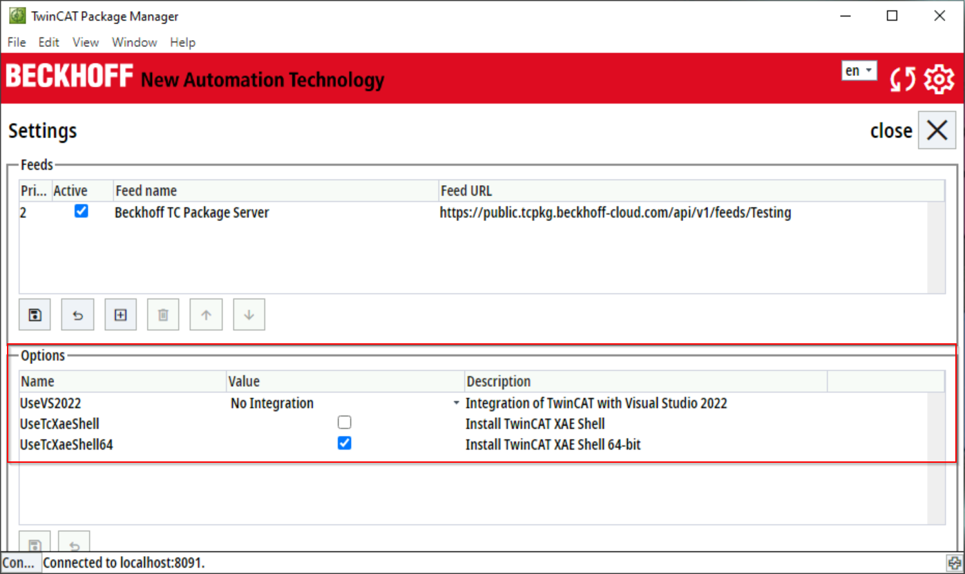Viewport: 965px width, 574px height.
Task: Click the Pri... column header
Action: tap(35, 191)
